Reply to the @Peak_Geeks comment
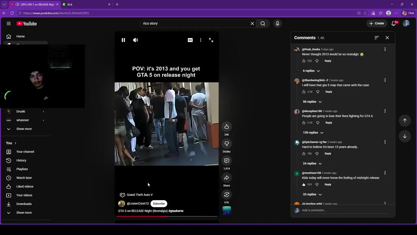 point(328,61)
